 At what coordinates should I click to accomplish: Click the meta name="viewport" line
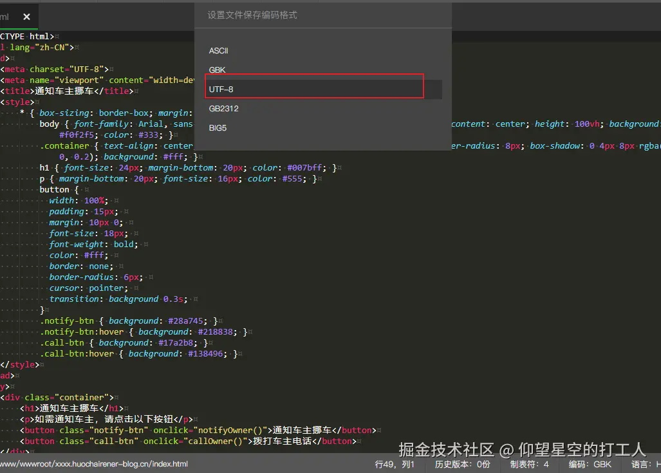tap(97, 80)
